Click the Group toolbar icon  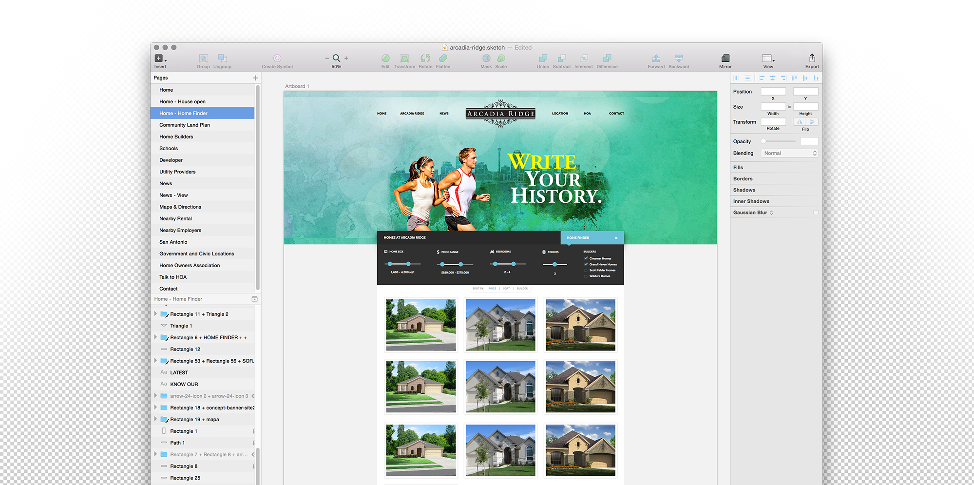click(203, 58)
